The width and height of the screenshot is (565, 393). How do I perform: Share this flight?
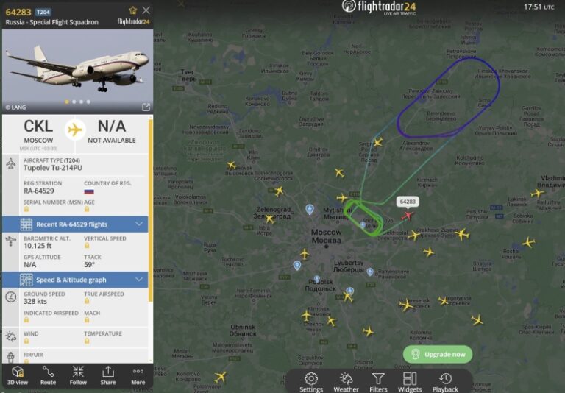point(108,375)
